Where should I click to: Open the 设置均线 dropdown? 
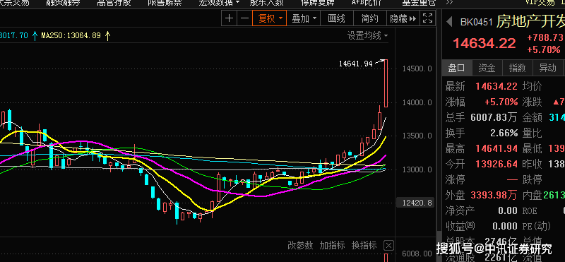367,36
